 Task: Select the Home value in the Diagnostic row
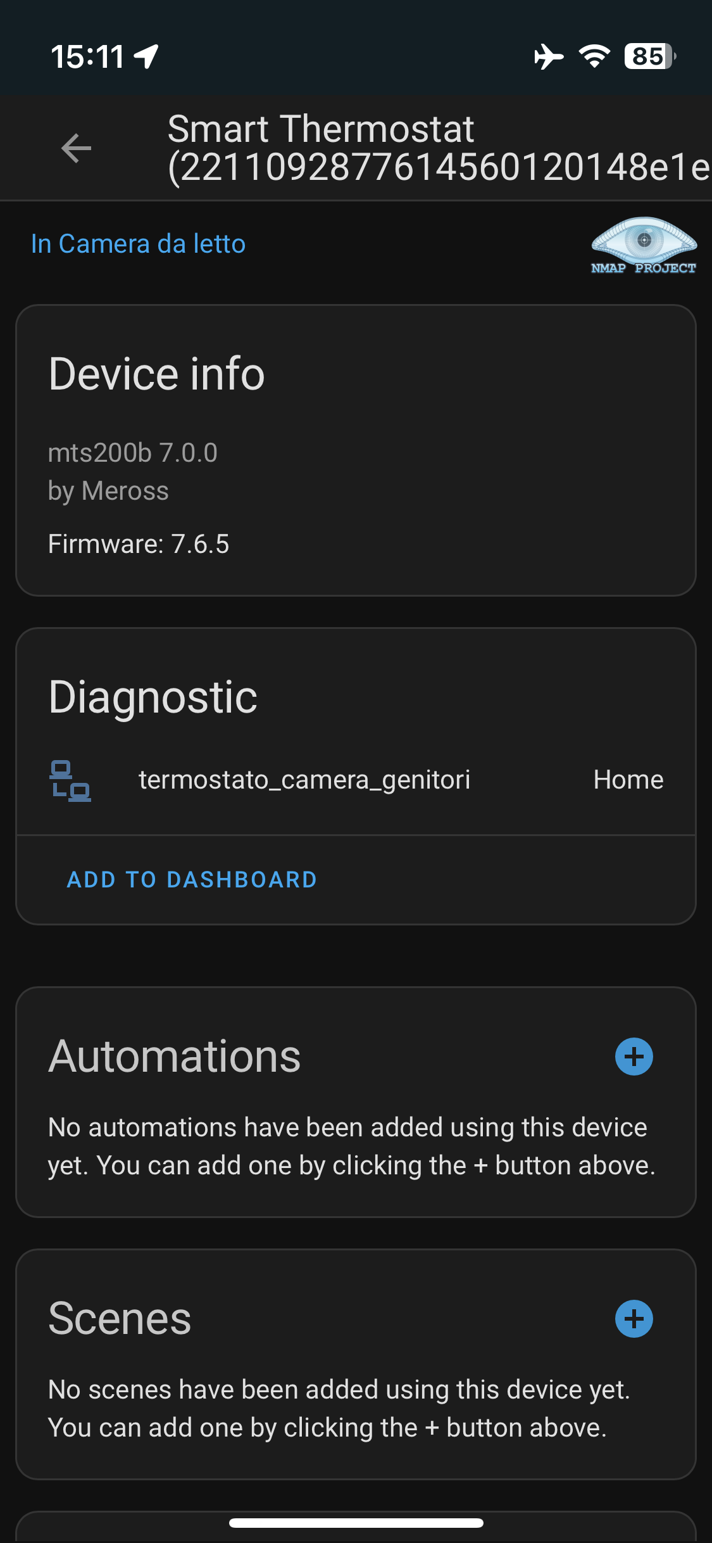click(627, 780)
